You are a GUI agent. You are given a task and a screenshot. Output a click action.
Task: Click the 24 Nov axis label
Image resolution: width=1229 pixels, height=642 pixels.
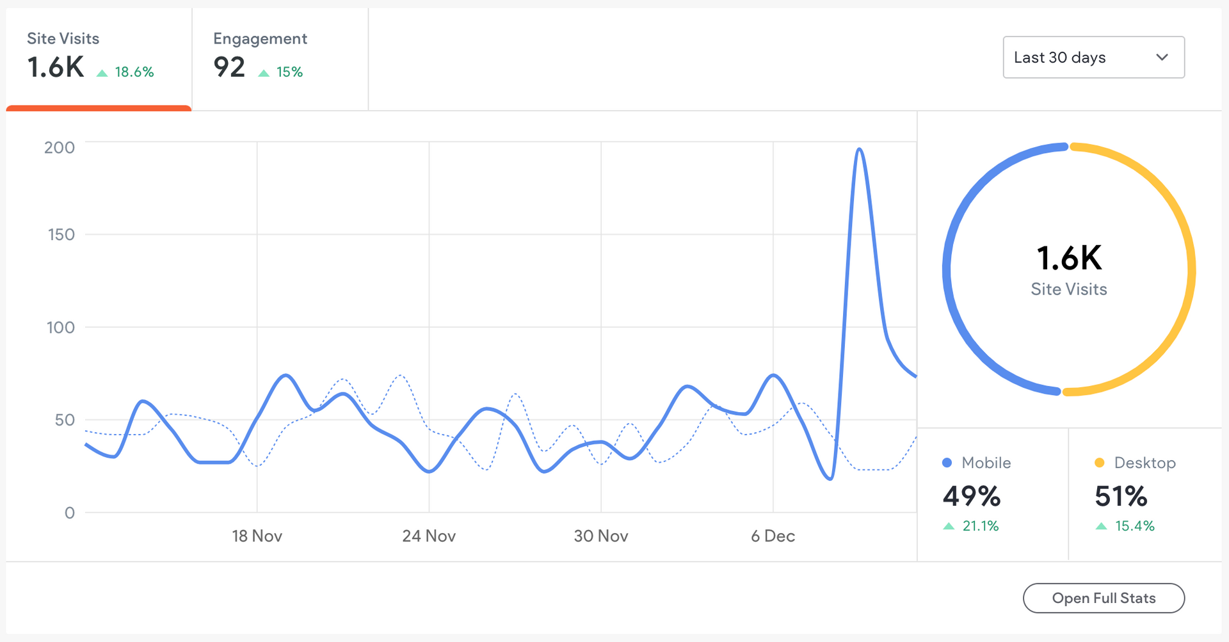(429, 536)
